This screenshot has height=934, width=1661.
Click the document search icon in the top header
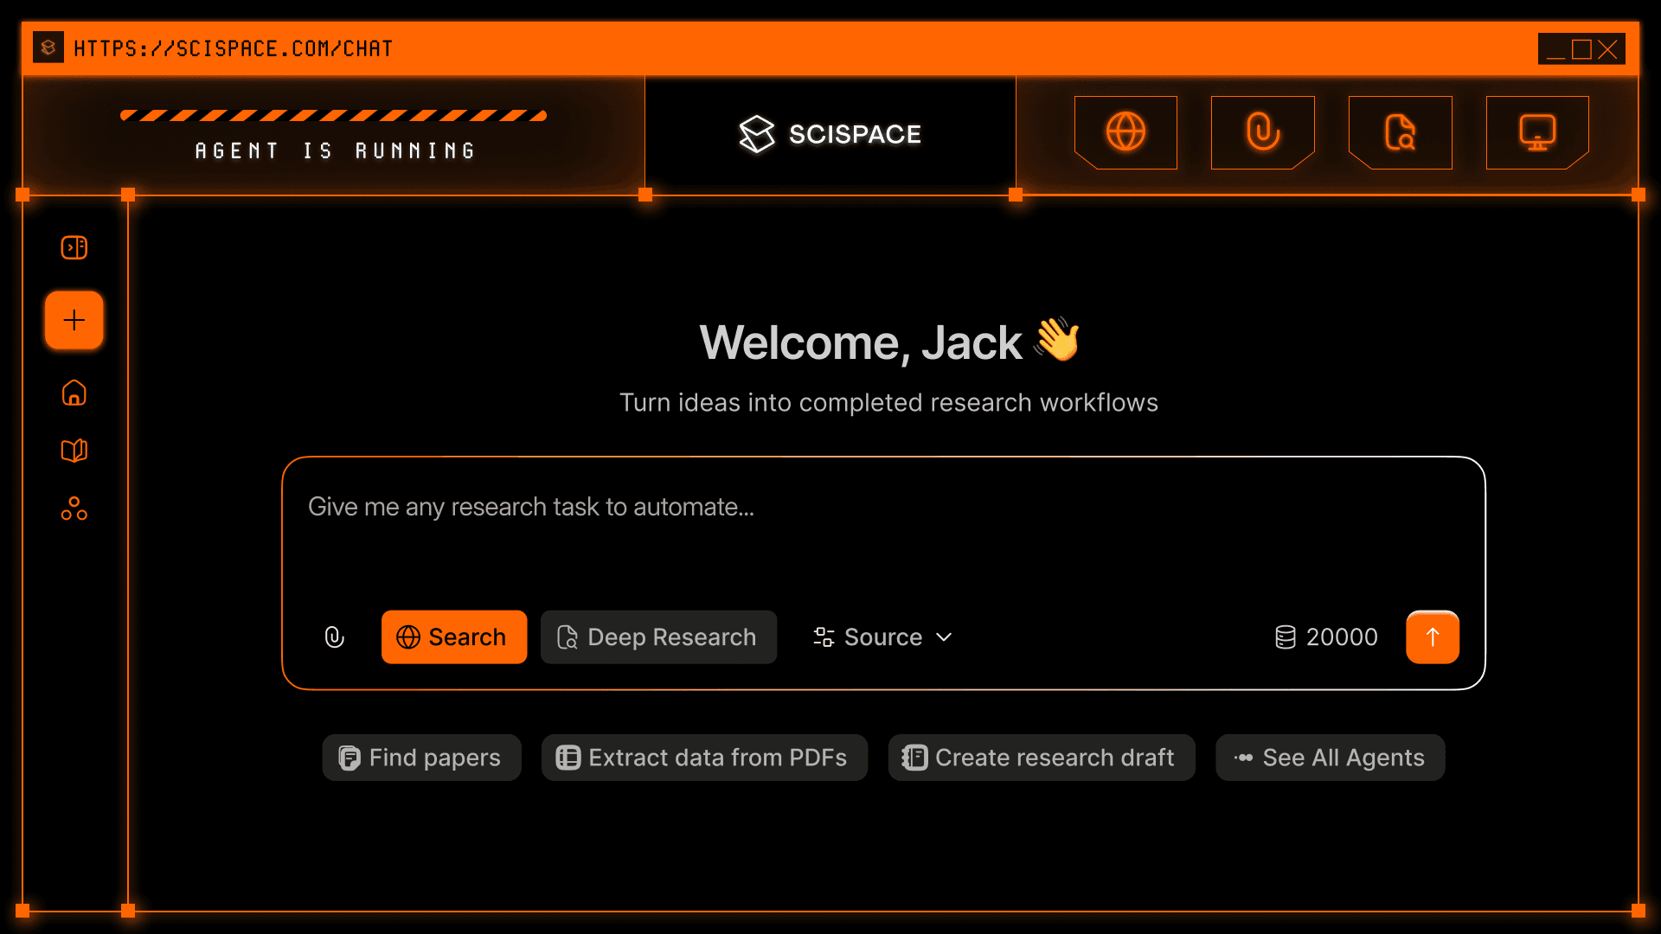point(1400,132)
